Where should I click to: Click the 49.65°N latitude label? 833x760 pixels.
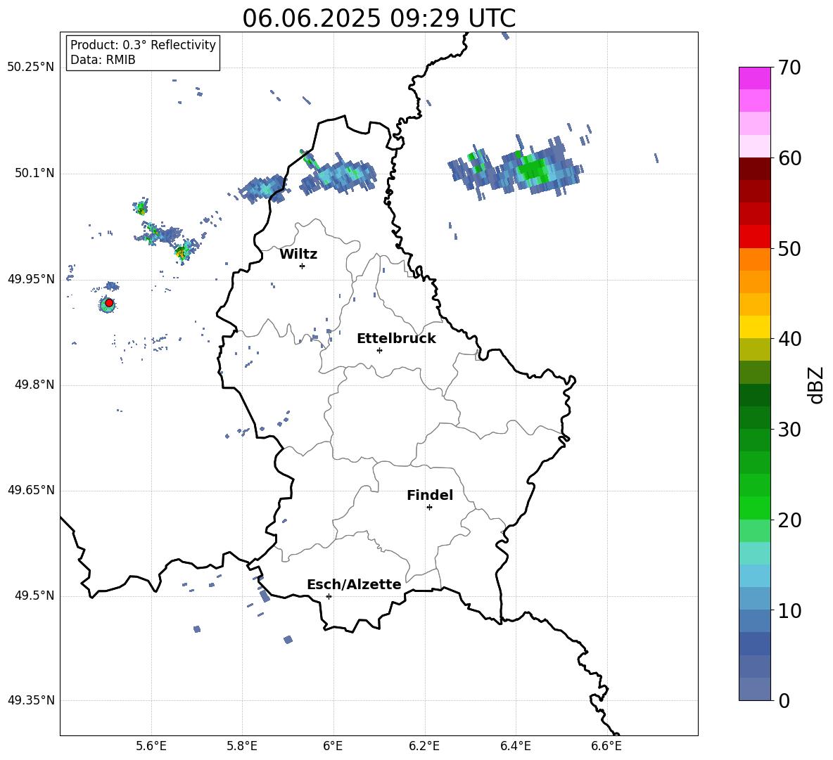click(x=31, y=489)
